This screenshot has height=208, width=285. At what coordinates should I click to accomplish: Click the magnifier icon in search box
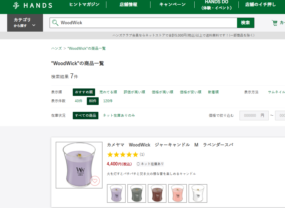click(55, 23)
